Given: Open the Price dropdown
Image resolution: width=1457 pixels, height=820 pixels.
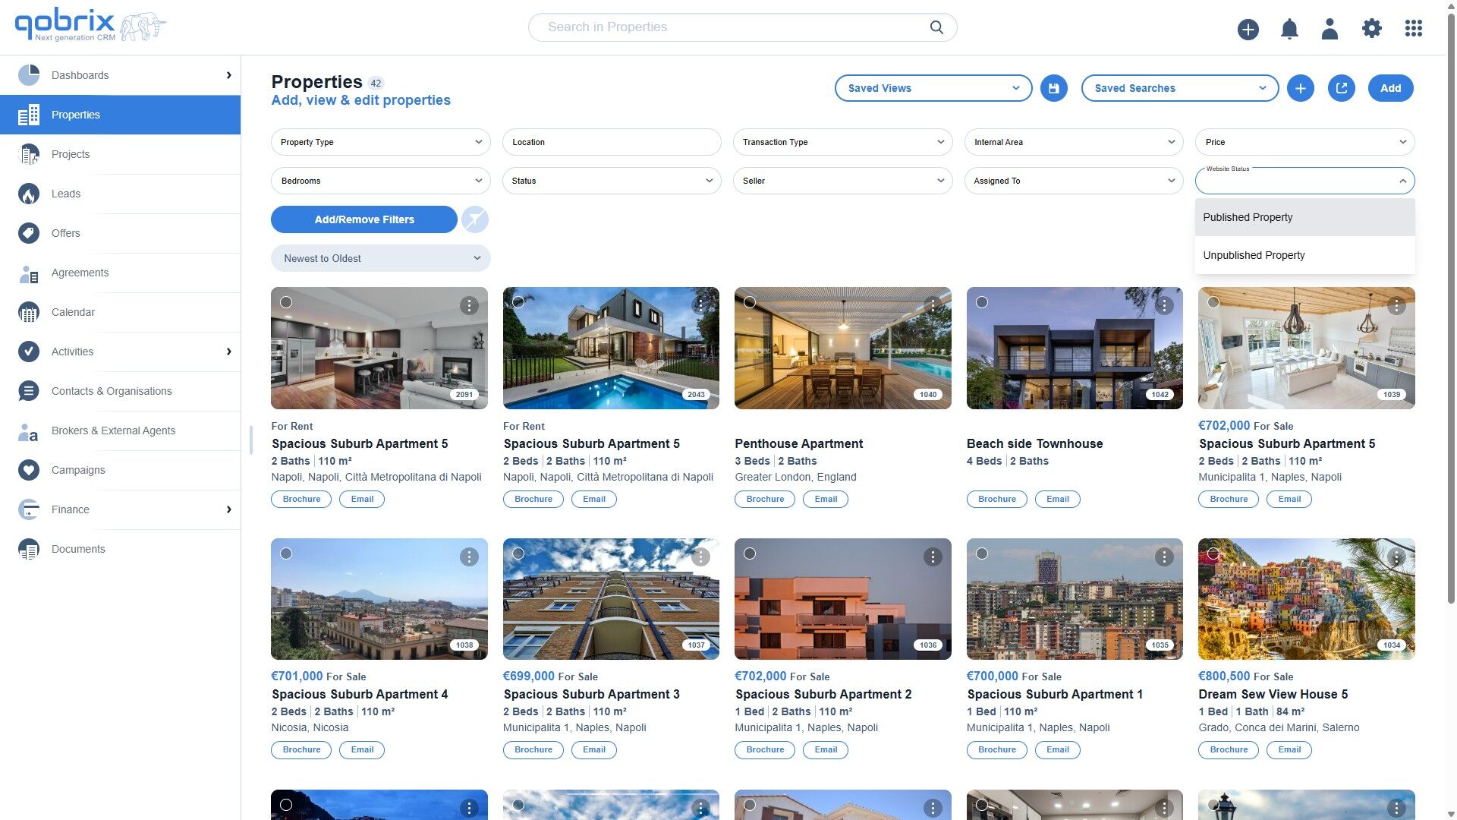Looking at the screenshot, I should [1305, 142].
